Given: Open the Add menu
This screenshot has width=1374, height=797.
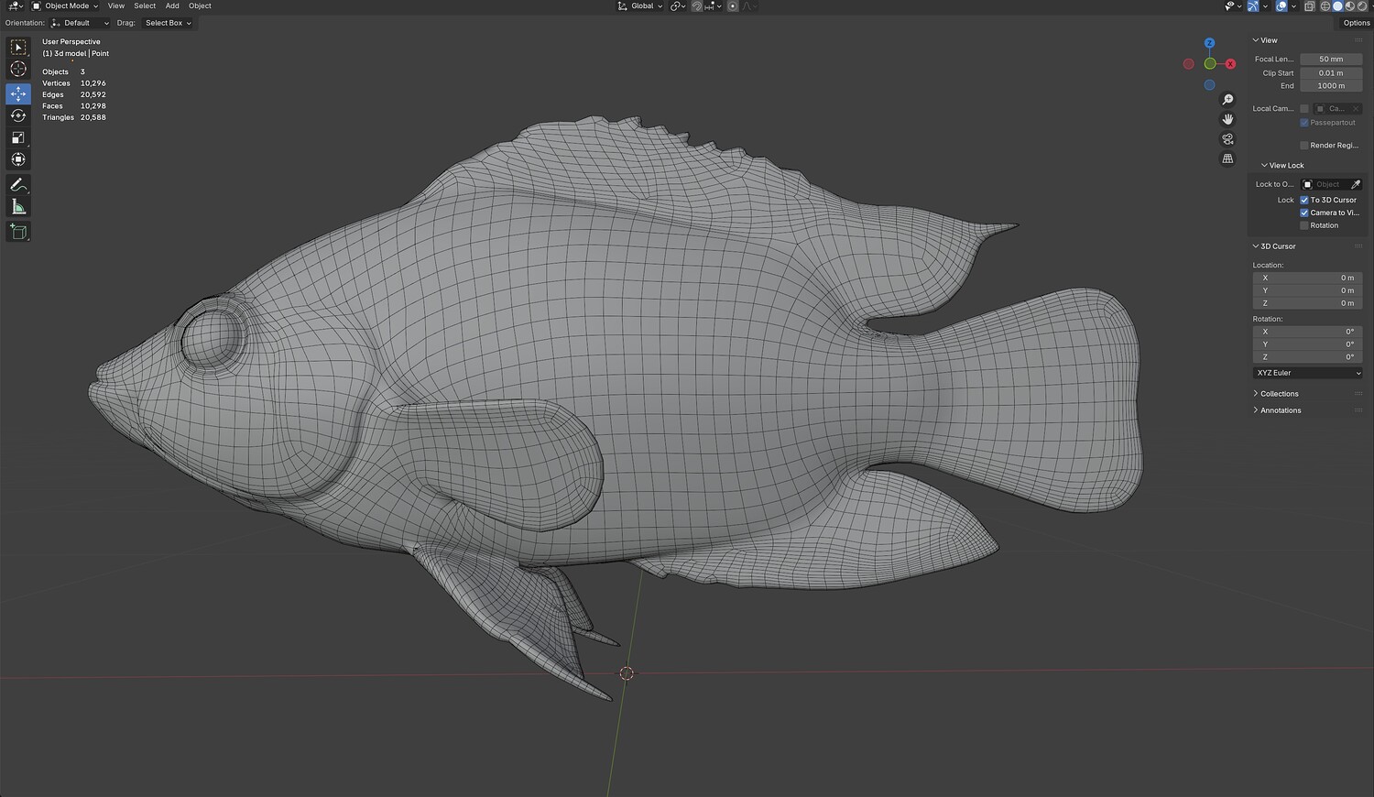Looking at the screenshot, I should point(172,6).
